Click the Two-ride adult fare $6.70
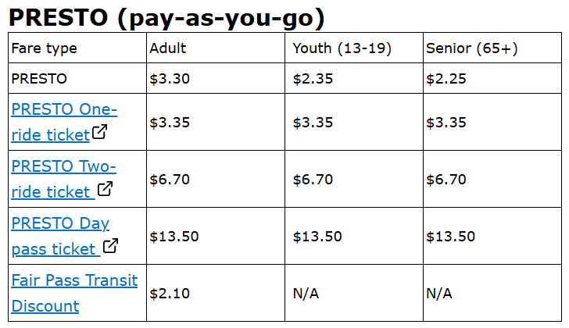This screenshot has width=569, height=328. (x=170, y=180)
